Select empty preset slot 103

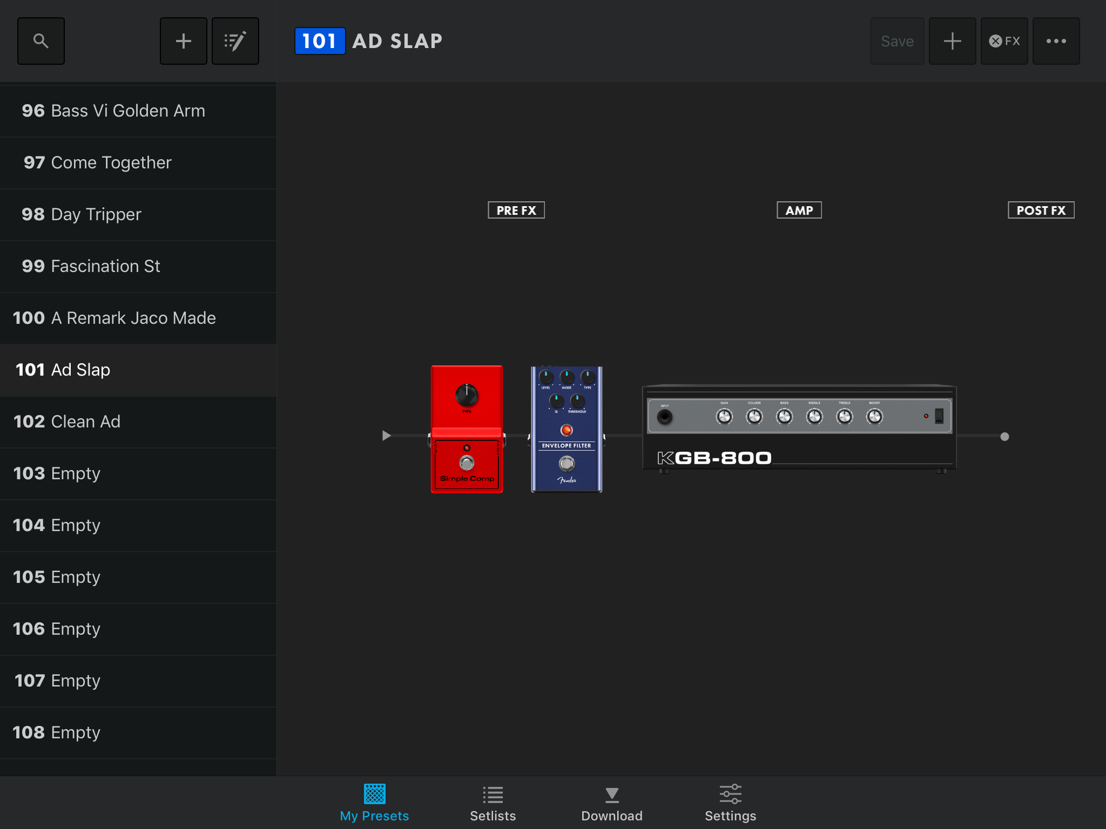[x=138, y=473]
